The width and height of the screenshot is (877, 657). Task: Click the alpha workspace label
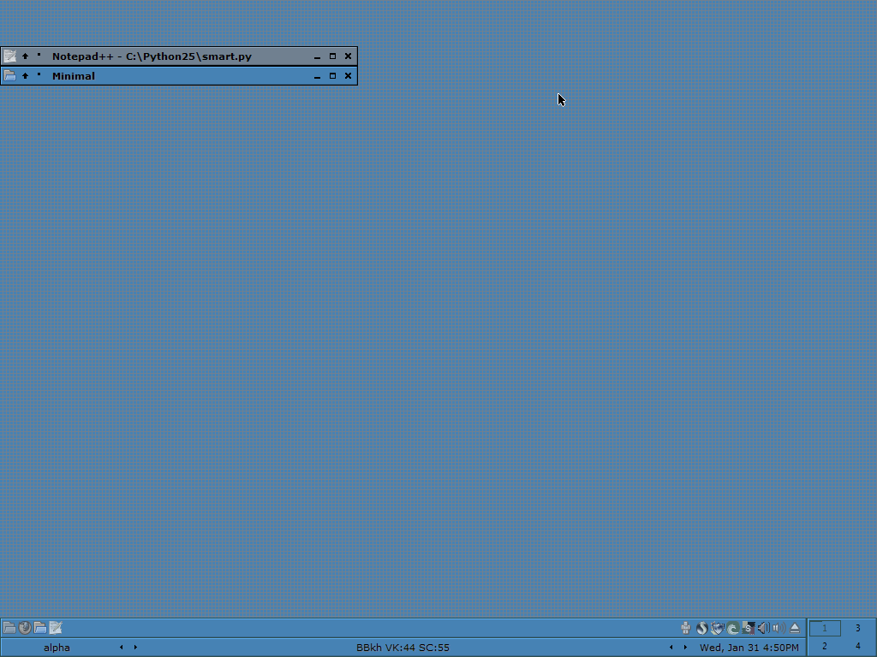(x=57, y=648)
